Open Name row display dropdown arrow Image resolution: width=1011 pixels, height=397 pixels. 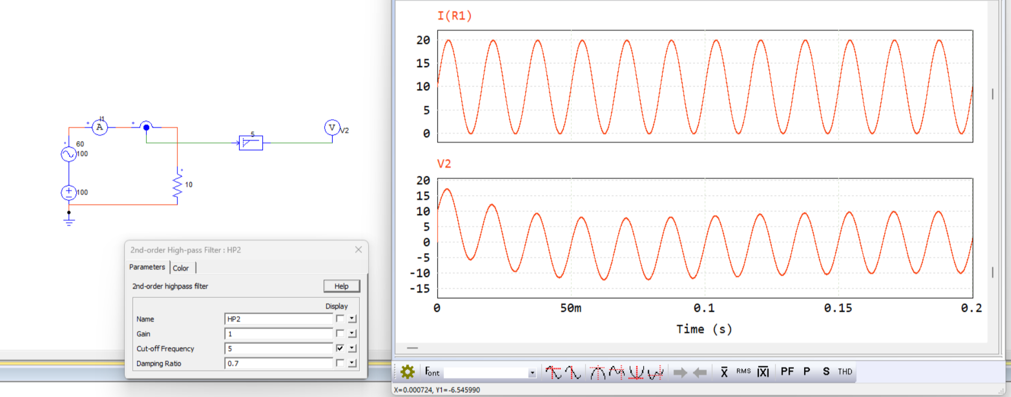[352, 319]
